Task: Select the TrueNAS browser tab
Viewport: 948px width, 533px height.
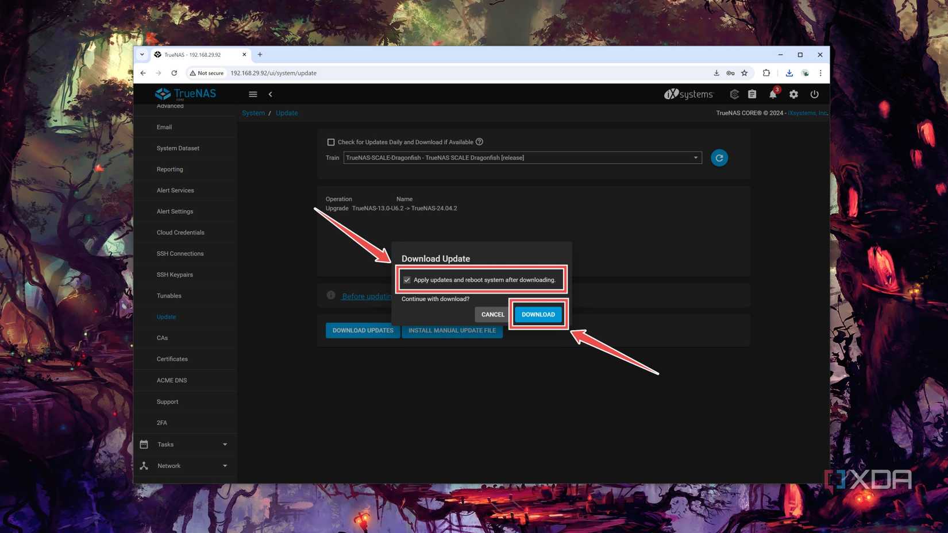Action: point(201,55)
